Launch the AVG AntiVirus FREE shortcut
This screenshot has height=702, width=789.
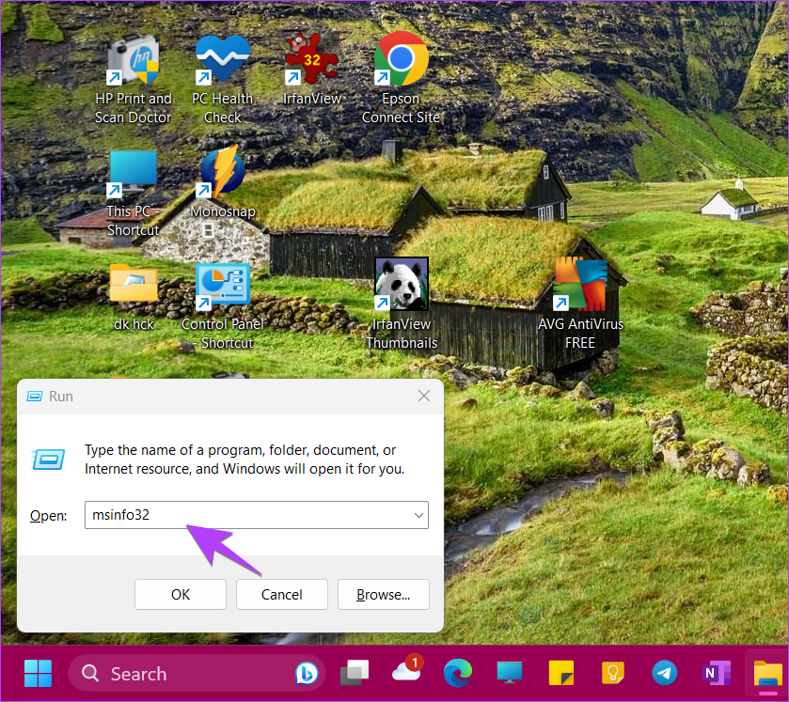tap(579, 285)
